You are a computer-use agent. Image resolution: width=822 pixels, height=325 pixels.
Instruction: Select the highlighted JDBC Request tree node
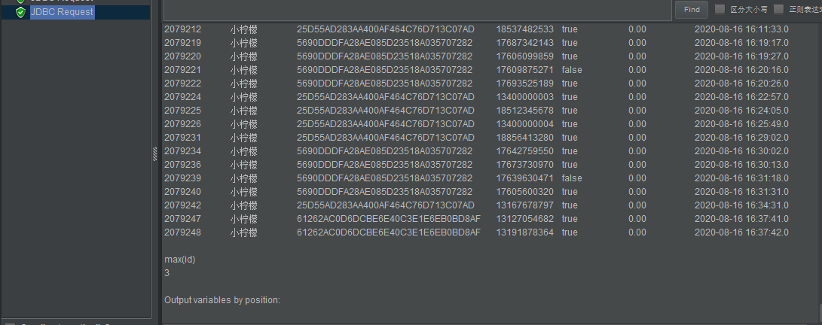tap(62, 12)
